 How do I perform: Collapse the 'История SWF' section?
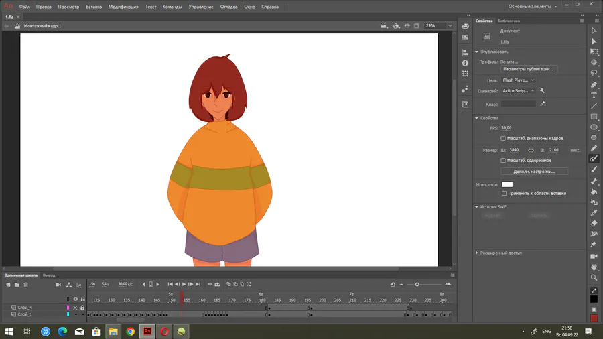pyautogui.click(x=476, y=207)
